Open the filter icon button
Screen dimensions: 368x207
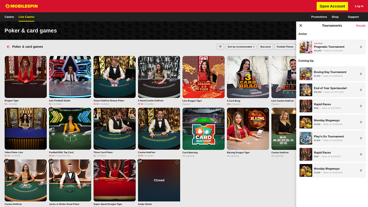(220, 47)
